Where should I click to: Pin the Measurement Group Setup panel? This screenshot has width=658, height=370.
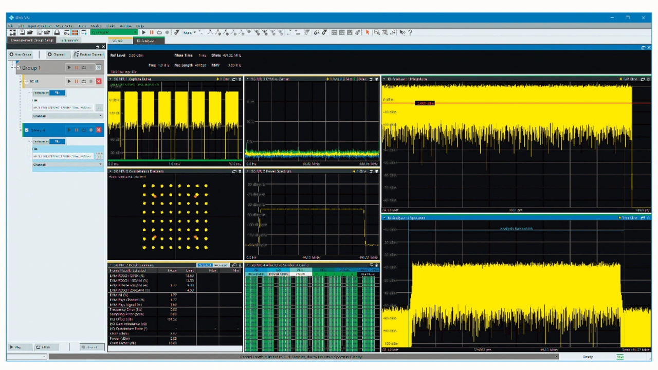coord(98,47)
